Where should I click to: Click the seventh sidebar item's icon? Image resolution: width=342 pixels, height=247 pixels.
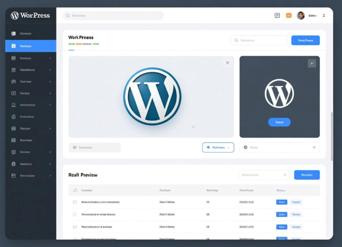click(x=13, y=105)
